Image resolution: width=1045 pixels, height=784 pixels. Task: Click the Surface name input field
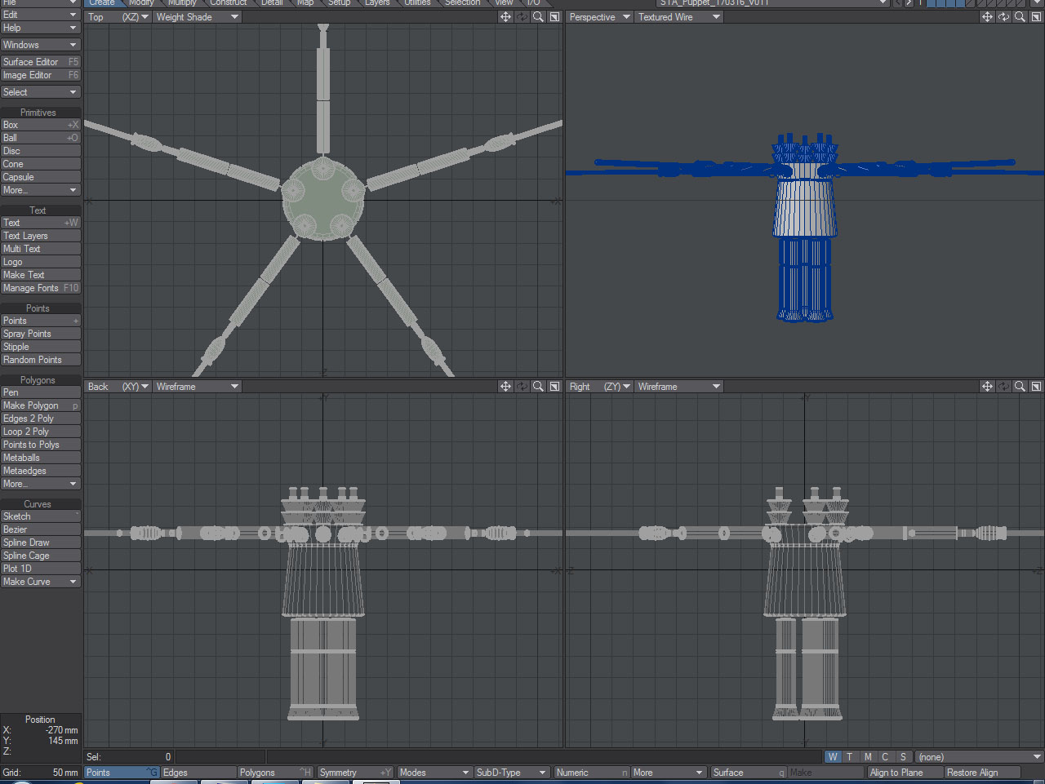748,772
